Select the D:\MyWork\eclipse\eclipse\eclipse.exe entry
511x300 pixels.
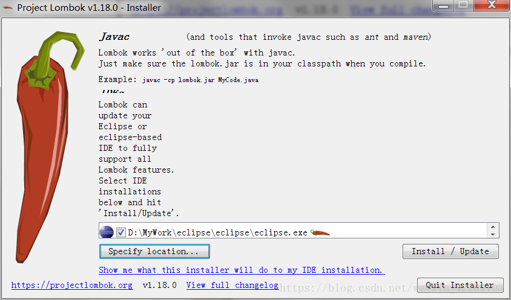click(x=217, y=233)
